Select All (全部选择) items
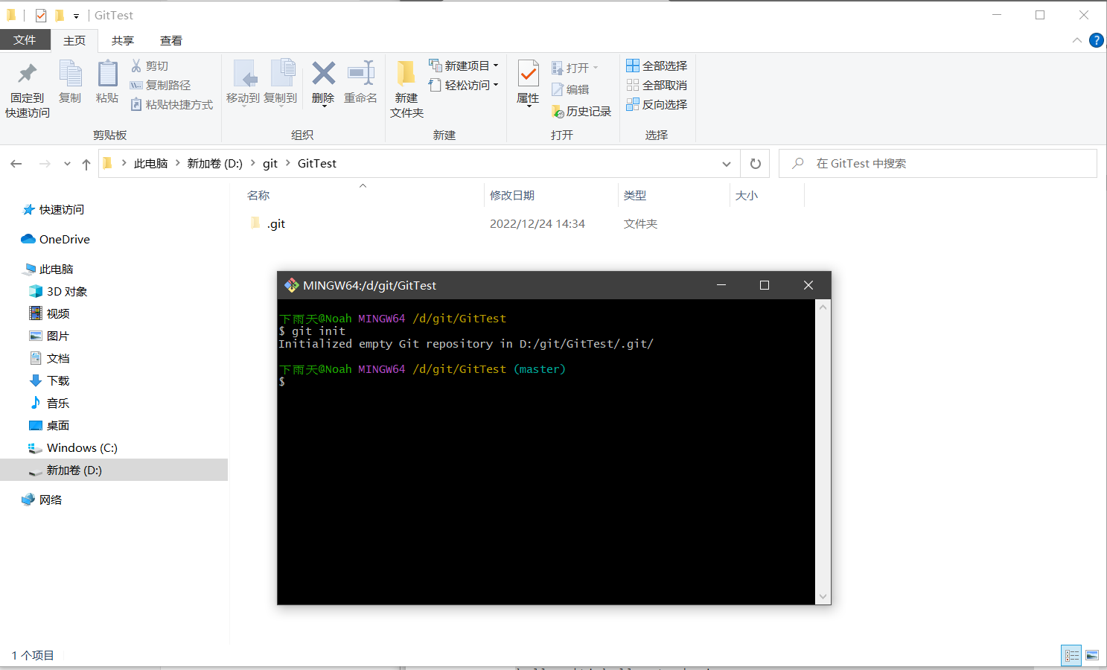The height and width of the screenshot is (670, 1107). 657,66
